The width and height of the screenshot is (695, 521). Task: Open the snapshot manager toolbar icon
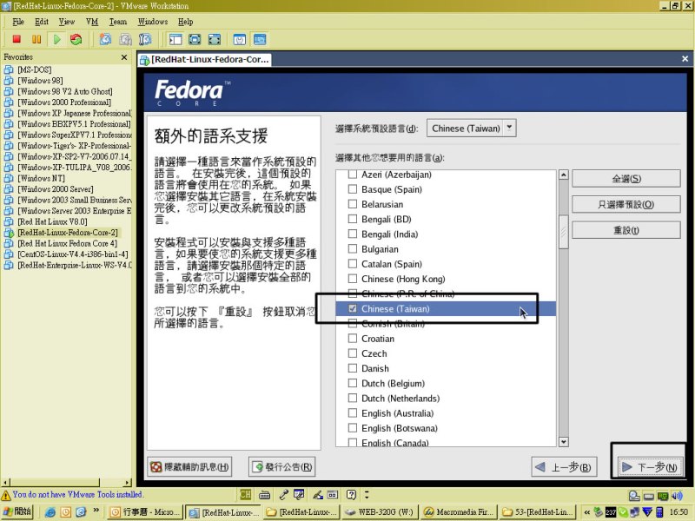(x=145, y=39)
